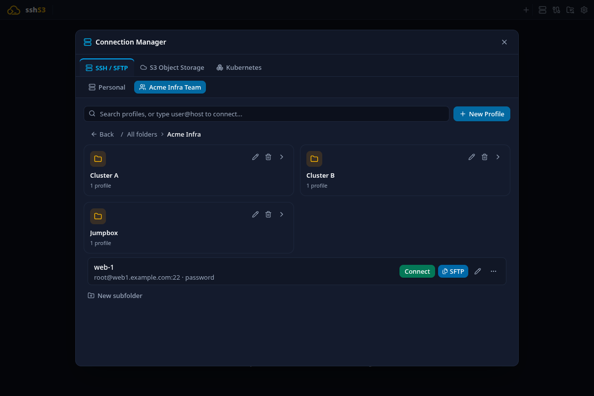Screen dimensions: 594x396
Task: Select the Personal scope
Action: click(x=107, y=87)
